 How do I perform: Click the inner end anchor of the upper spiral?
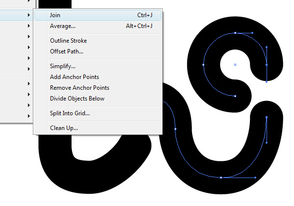pyautogui.click(x=235, y=96)
